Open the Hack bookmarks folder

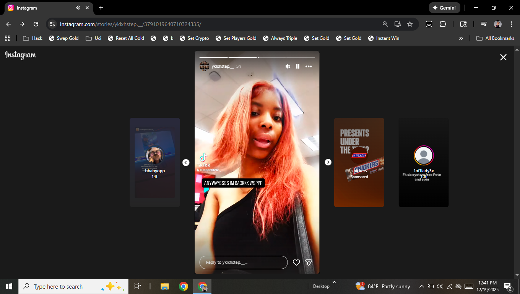pyautogui.click(x=32, y=38)
